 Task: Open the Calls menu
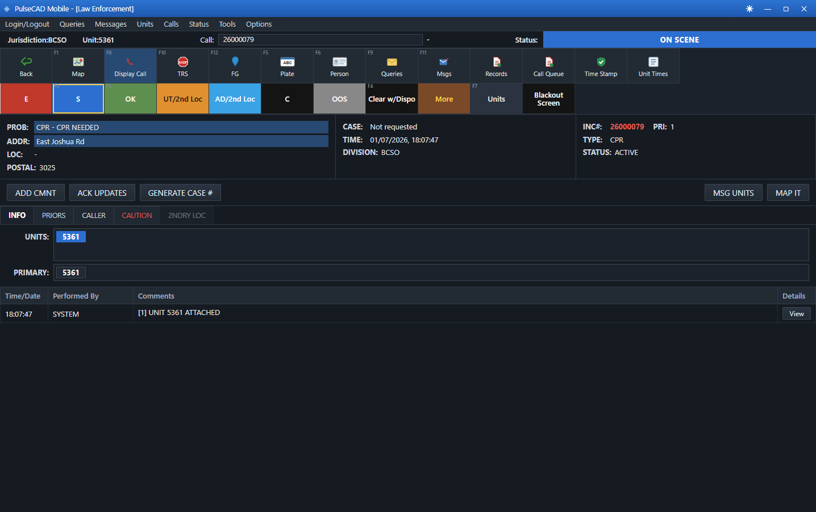tap(171, 24)
